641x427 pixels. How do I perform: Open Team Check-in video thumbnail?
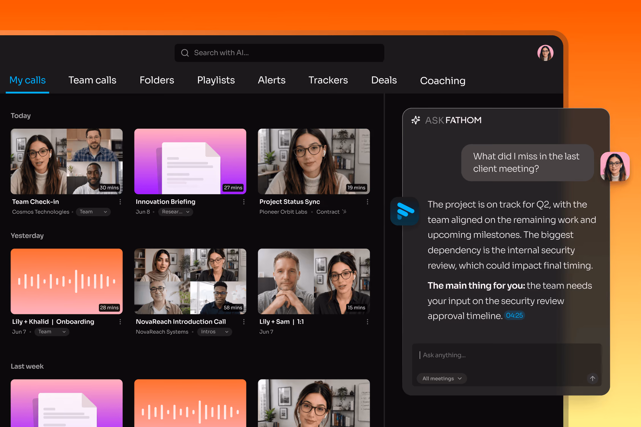[x=67, y=161]
